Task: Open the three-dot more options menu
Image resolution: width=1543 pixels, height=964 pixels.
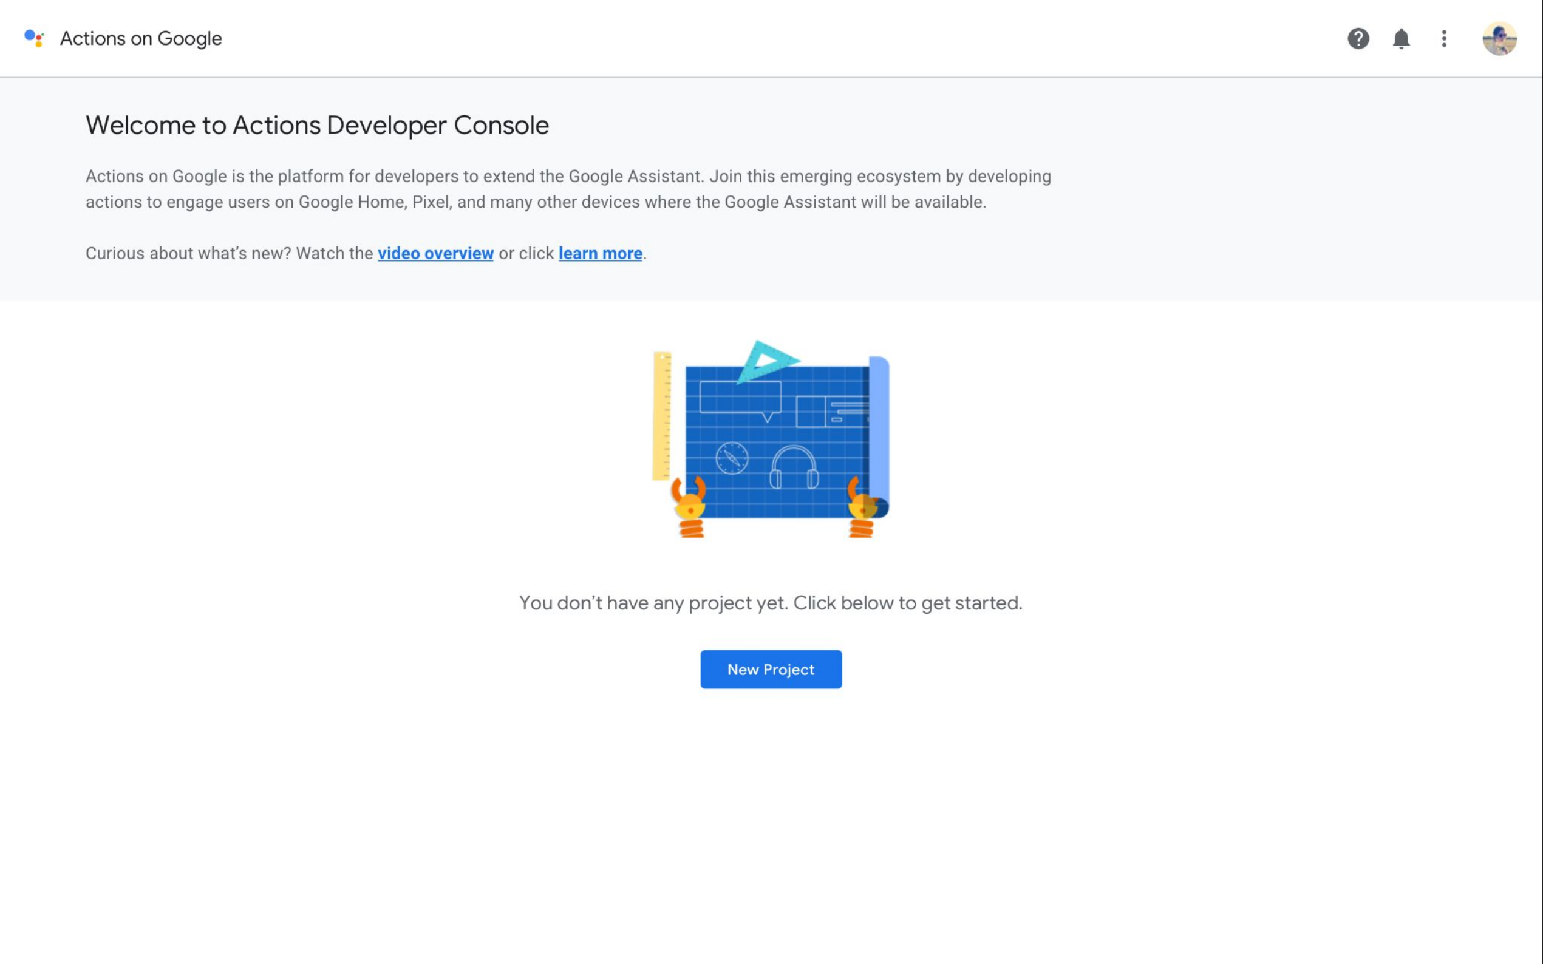Action: (x=1444, y=38)
